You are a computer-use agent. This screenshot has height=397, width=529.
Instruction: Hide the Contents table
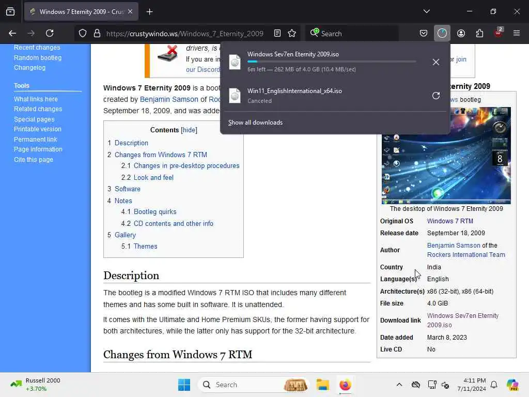coord(189,130)
